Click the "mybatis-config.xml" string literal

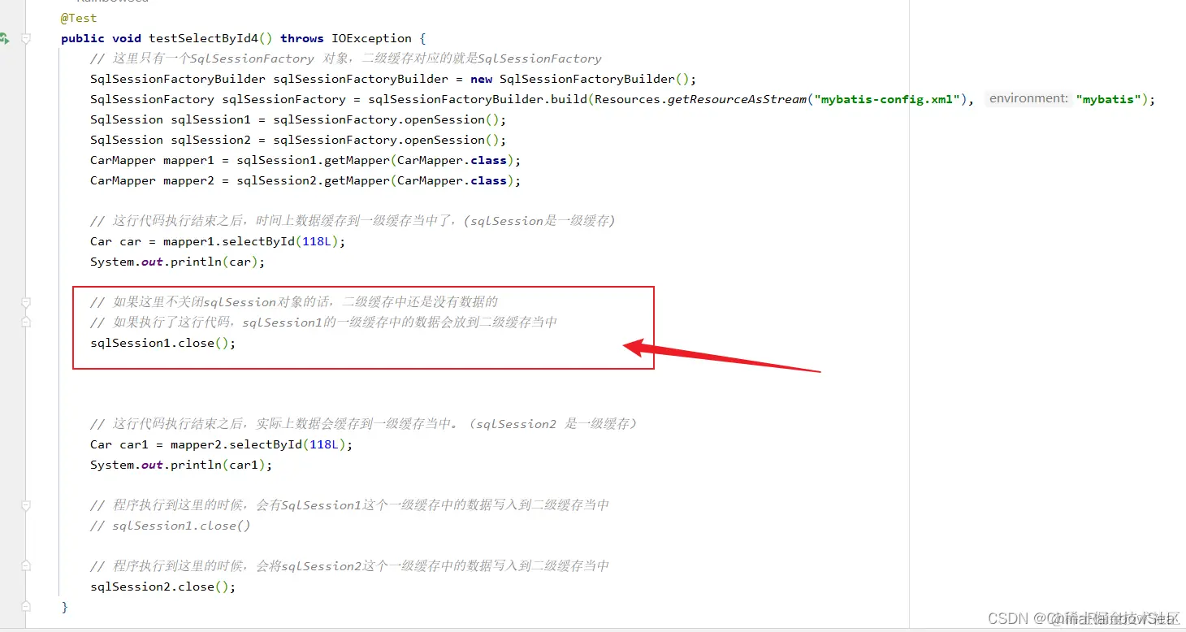click(888, 99)
